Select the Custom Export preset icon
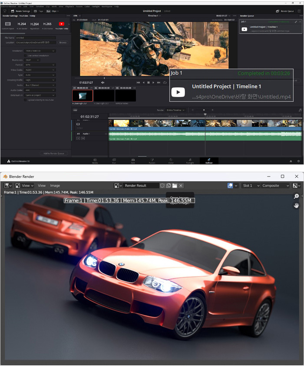 click(8, 24)
